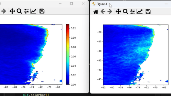Screen dimensions: 171x96
Task: Save Figure 4 with the floppy disk icon
Action: [x=148, y=11]
